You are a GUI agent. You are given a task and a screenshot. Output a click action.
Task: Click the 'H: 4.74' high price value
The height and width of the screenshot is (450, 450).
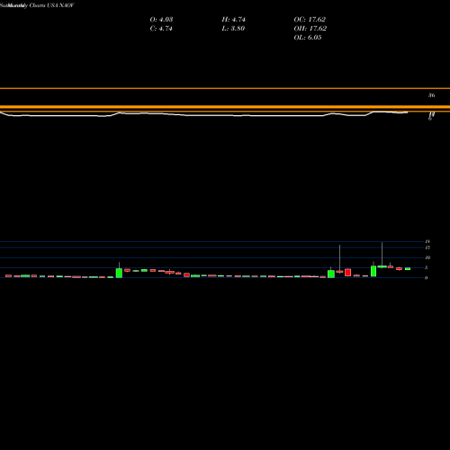(234, 20)
